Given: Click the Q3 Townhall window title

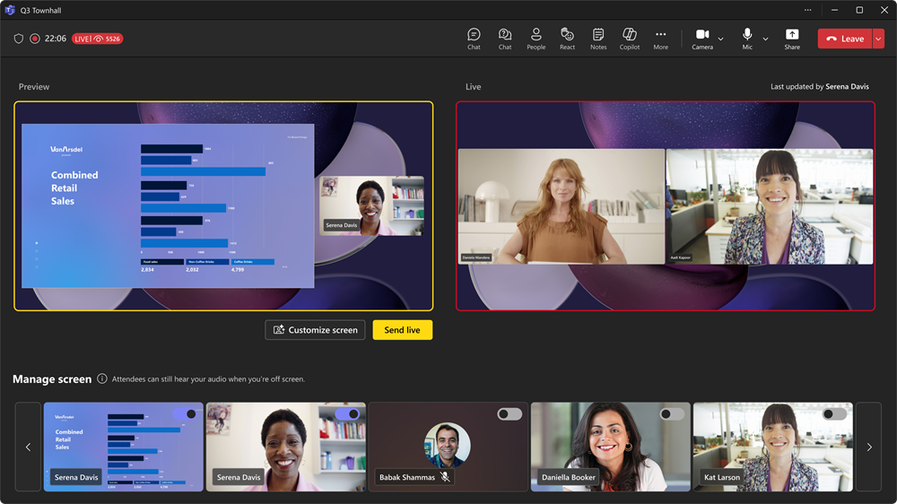Looking at the screenshot, I should click(40, 10).
